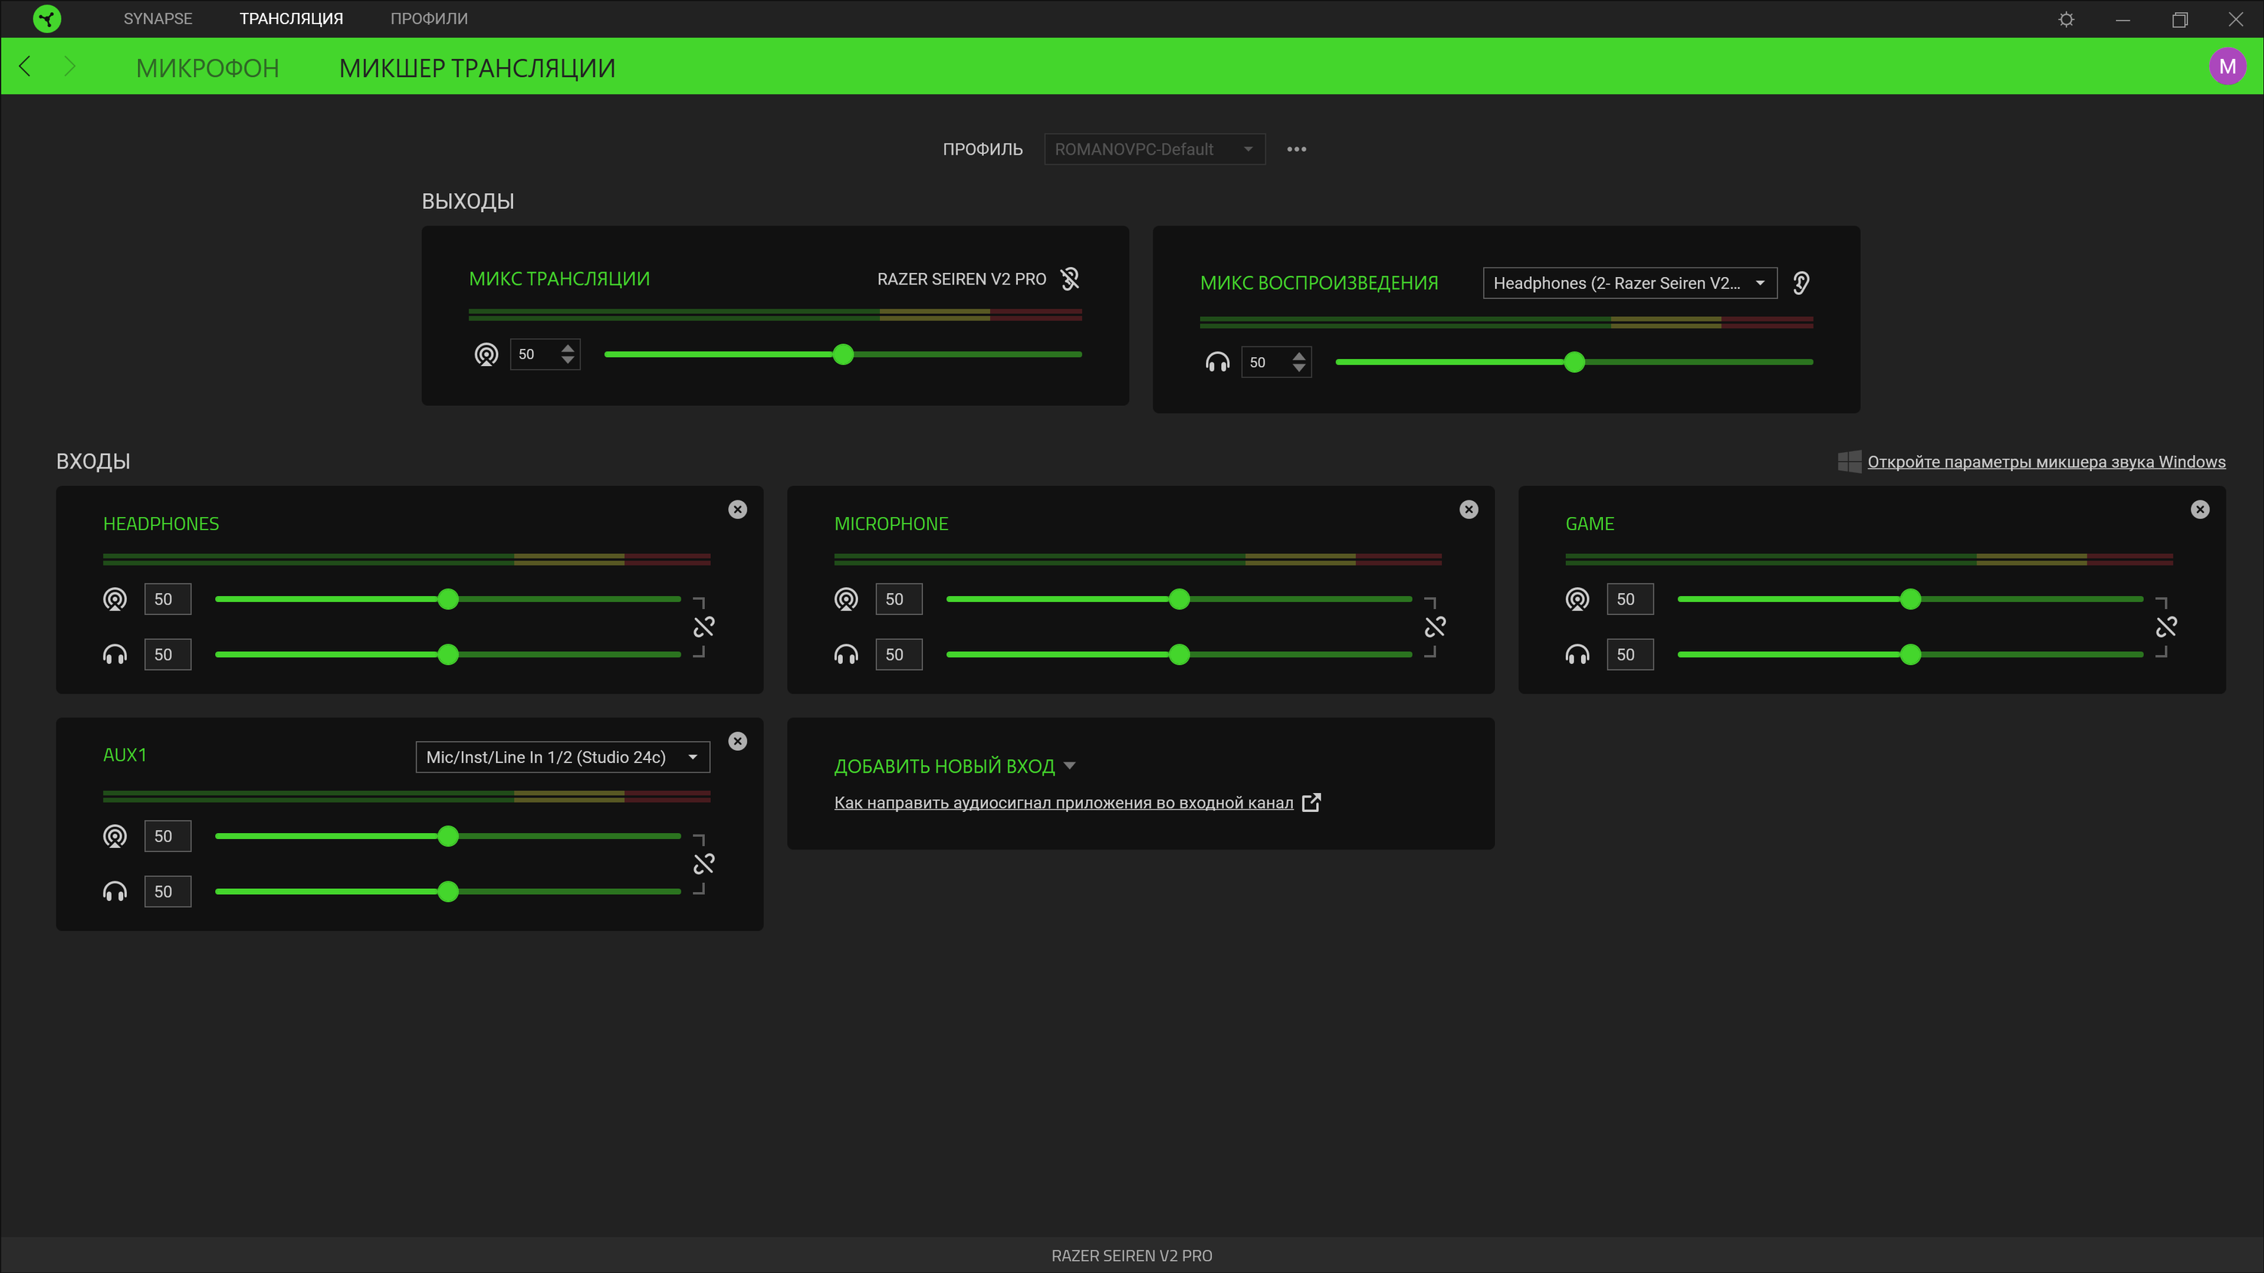Toggle link of AUX1 channel sliders

pos(703,863)
